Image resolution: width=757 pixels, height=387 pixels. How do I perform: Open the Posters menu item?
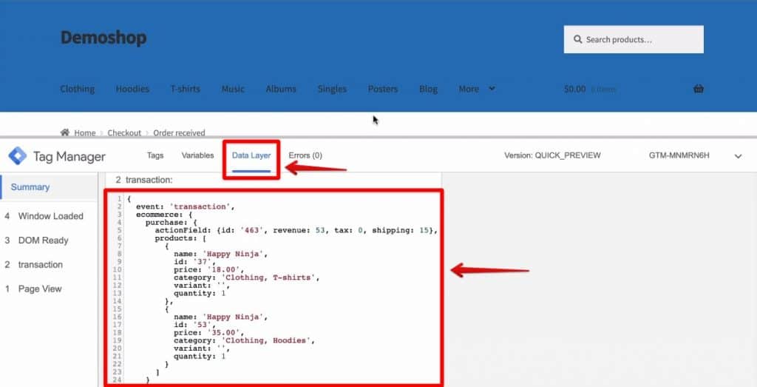(382, 89)
